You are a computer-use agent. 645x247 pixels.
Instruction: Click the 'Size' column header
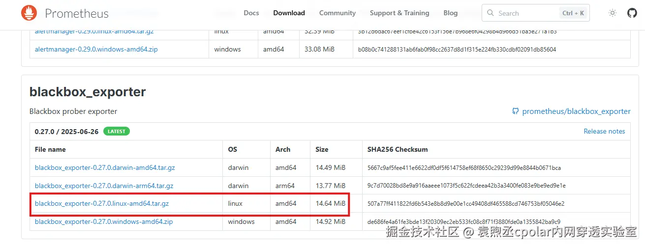[322, 149]
